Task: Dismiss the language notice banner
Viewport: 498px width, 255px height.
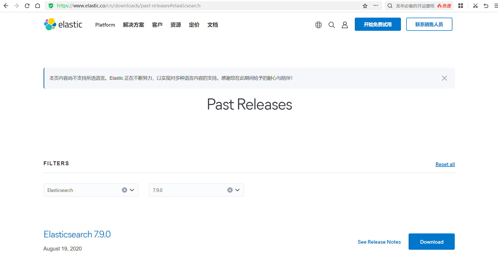Action: [x=444, y=78]
